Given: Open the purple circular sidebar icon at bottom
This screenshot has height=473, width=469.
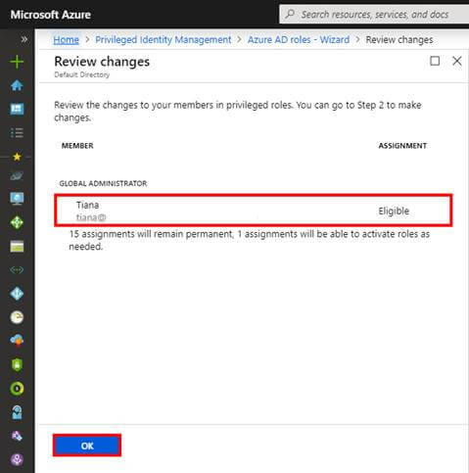Looking at the screenshot, I should 17,459.
